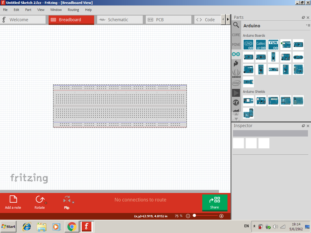The image size is (311, 233).
Task: Open the File menu
Action: pyautogui.click(x=5, y=10)
